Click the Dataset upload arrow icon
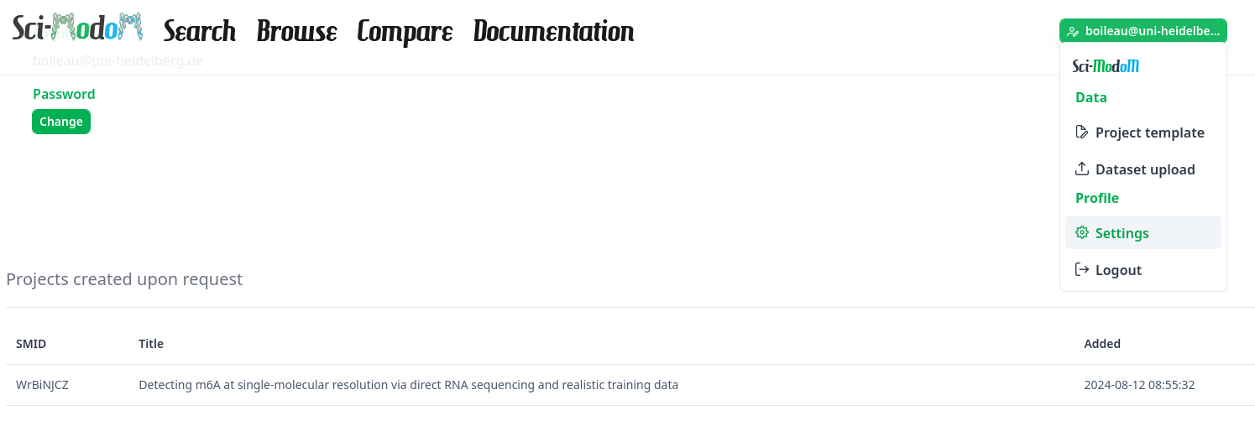Screen dimensions: 1255x426 1082,169
